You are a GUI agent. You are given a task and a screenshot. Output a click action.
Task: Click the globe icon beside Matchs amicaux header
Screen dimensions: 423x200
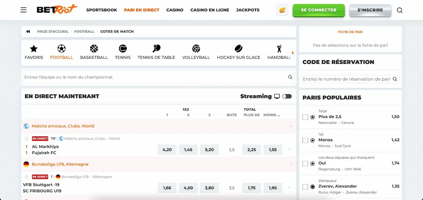click(26, 126)
